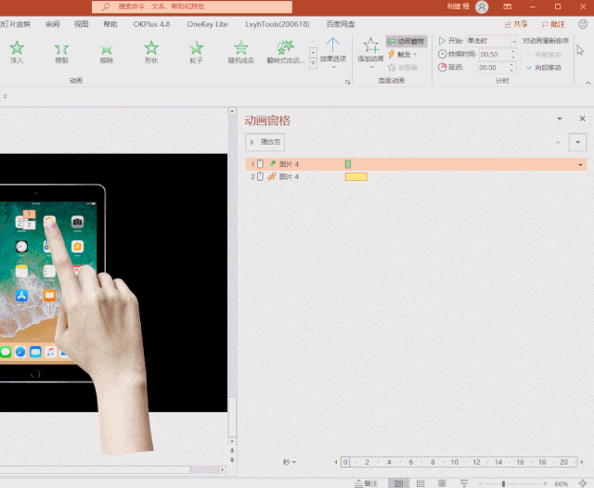The image size is (594, 488).
Task: Click the 66% zoom level text
Action: tap(561, 484)
